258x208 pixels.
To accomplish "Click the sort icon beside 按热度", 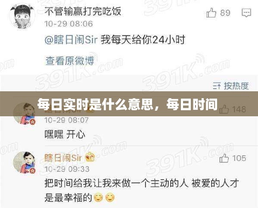I will 217,86.
